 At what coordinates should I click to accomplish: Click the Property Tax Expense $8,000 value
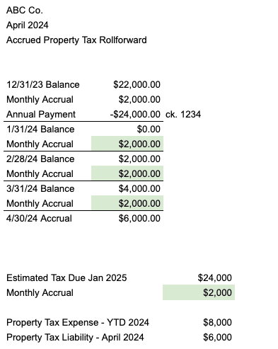coord(217,322)
